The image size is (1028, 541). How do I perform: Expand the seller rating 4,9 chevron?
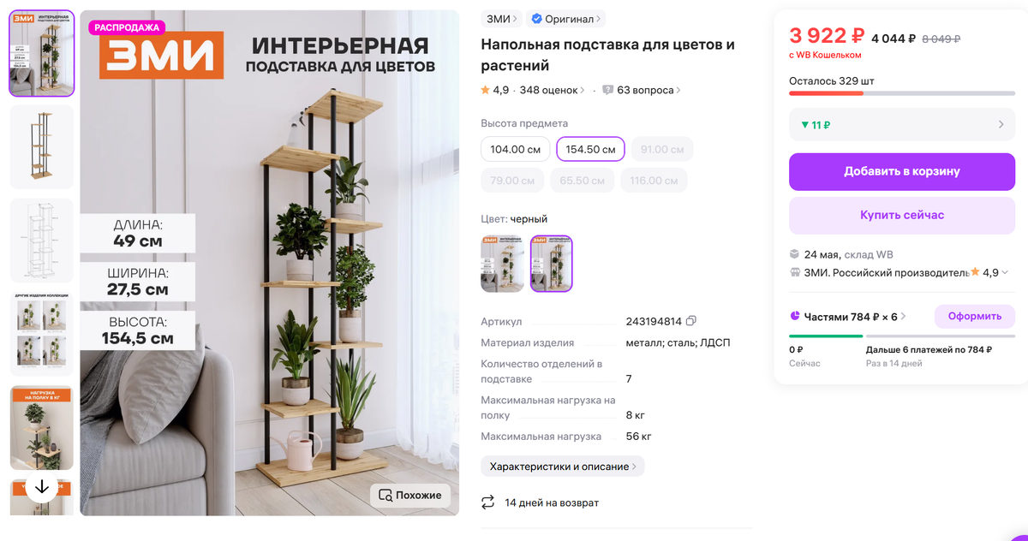pyautogui.click(x=1005, y=272)
